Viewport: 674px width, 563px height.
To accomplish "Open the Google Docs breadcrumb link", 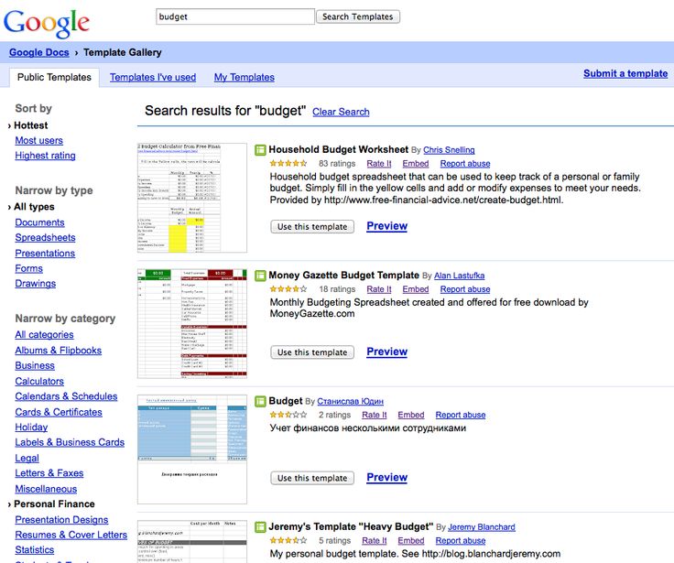I will point(38,52).
